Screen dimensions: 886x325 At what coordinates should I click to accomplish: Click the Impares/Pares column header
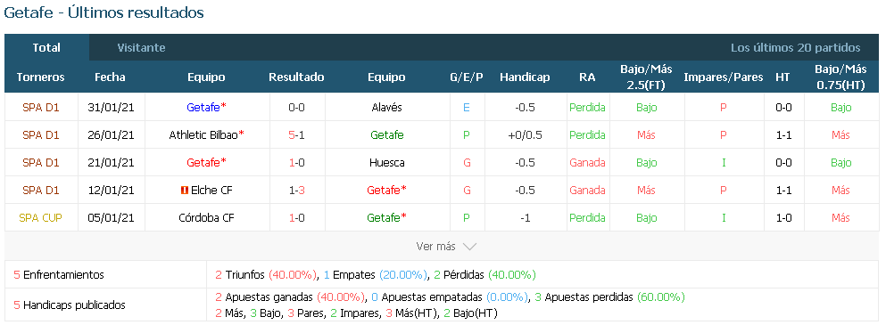point(724,77)
